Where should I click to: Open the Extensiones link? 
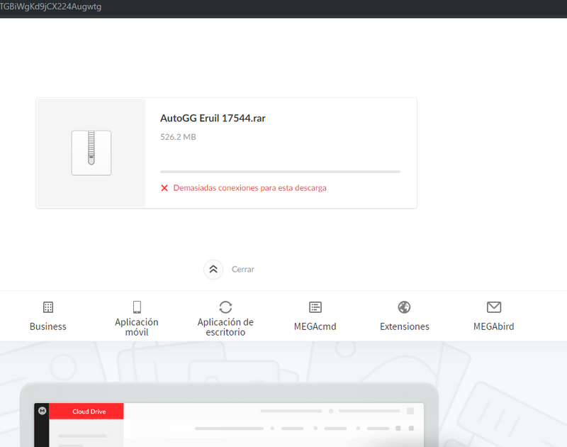tap(404, 326)
